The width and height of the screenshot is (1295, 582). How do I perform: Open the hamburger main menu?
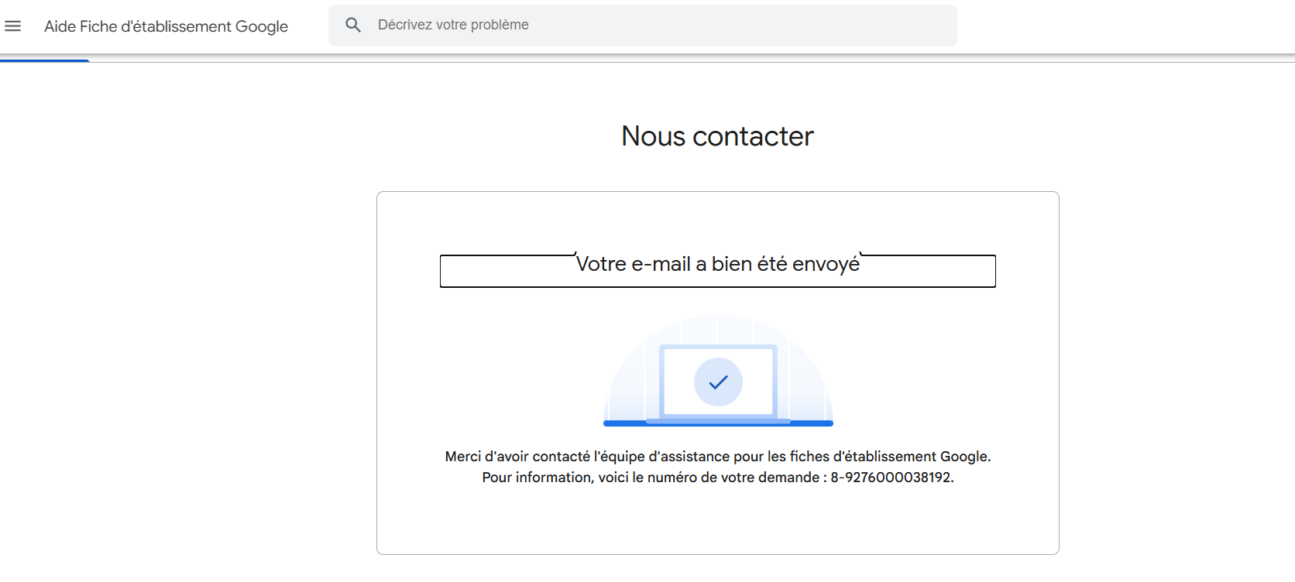(x=13, y=26)
